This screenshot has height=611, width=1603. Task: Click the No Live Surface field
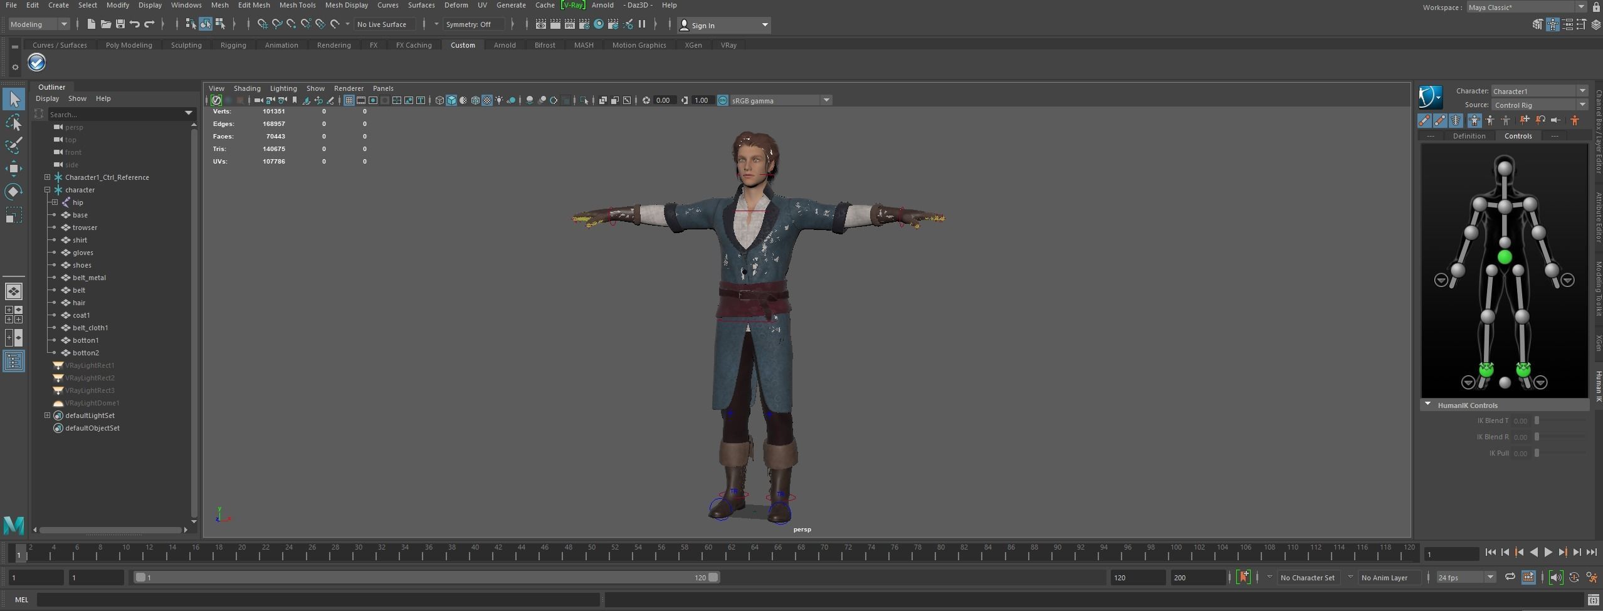coord(384,24)
